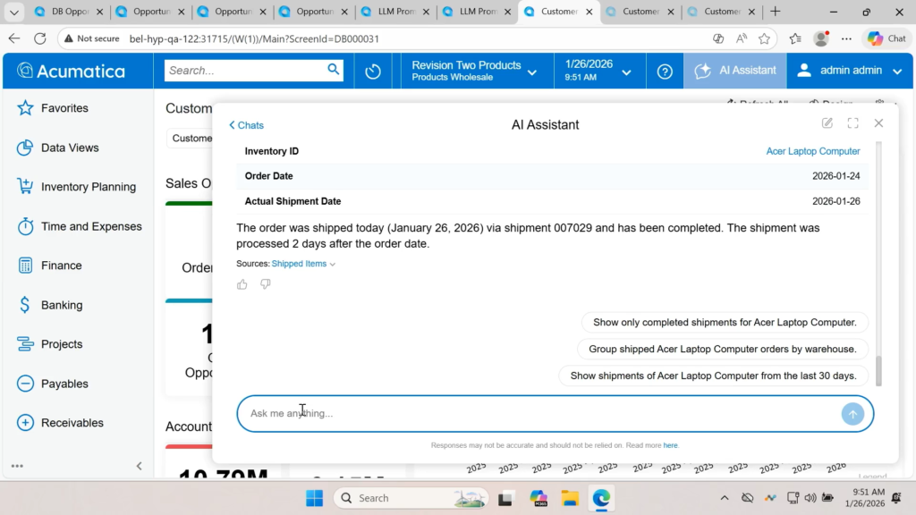Open the business date 1/26/2026 dropdown

598,71
